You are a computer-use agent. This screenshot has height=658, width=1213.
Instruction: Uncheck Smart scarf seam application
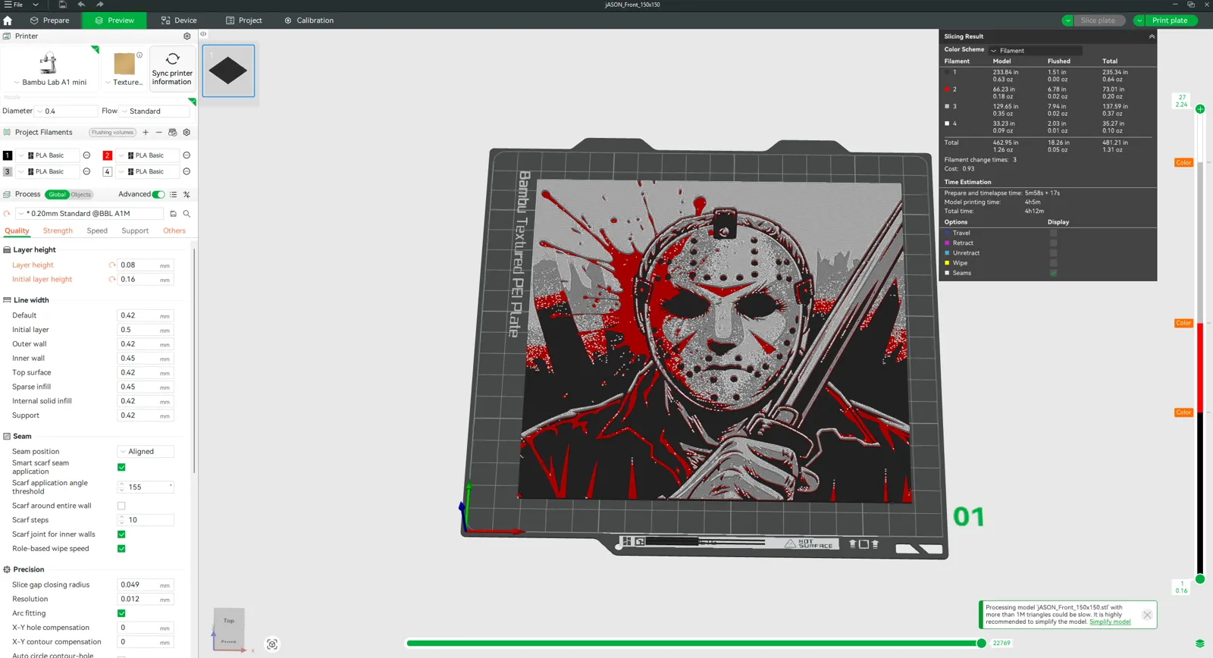121,467
